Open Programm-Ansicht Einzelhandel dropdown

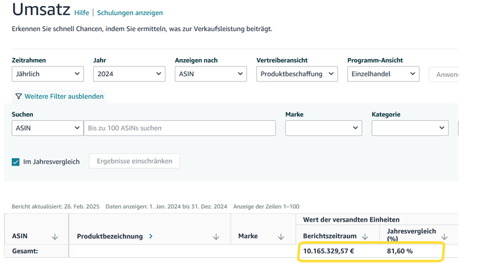click(x=383, y=74)
